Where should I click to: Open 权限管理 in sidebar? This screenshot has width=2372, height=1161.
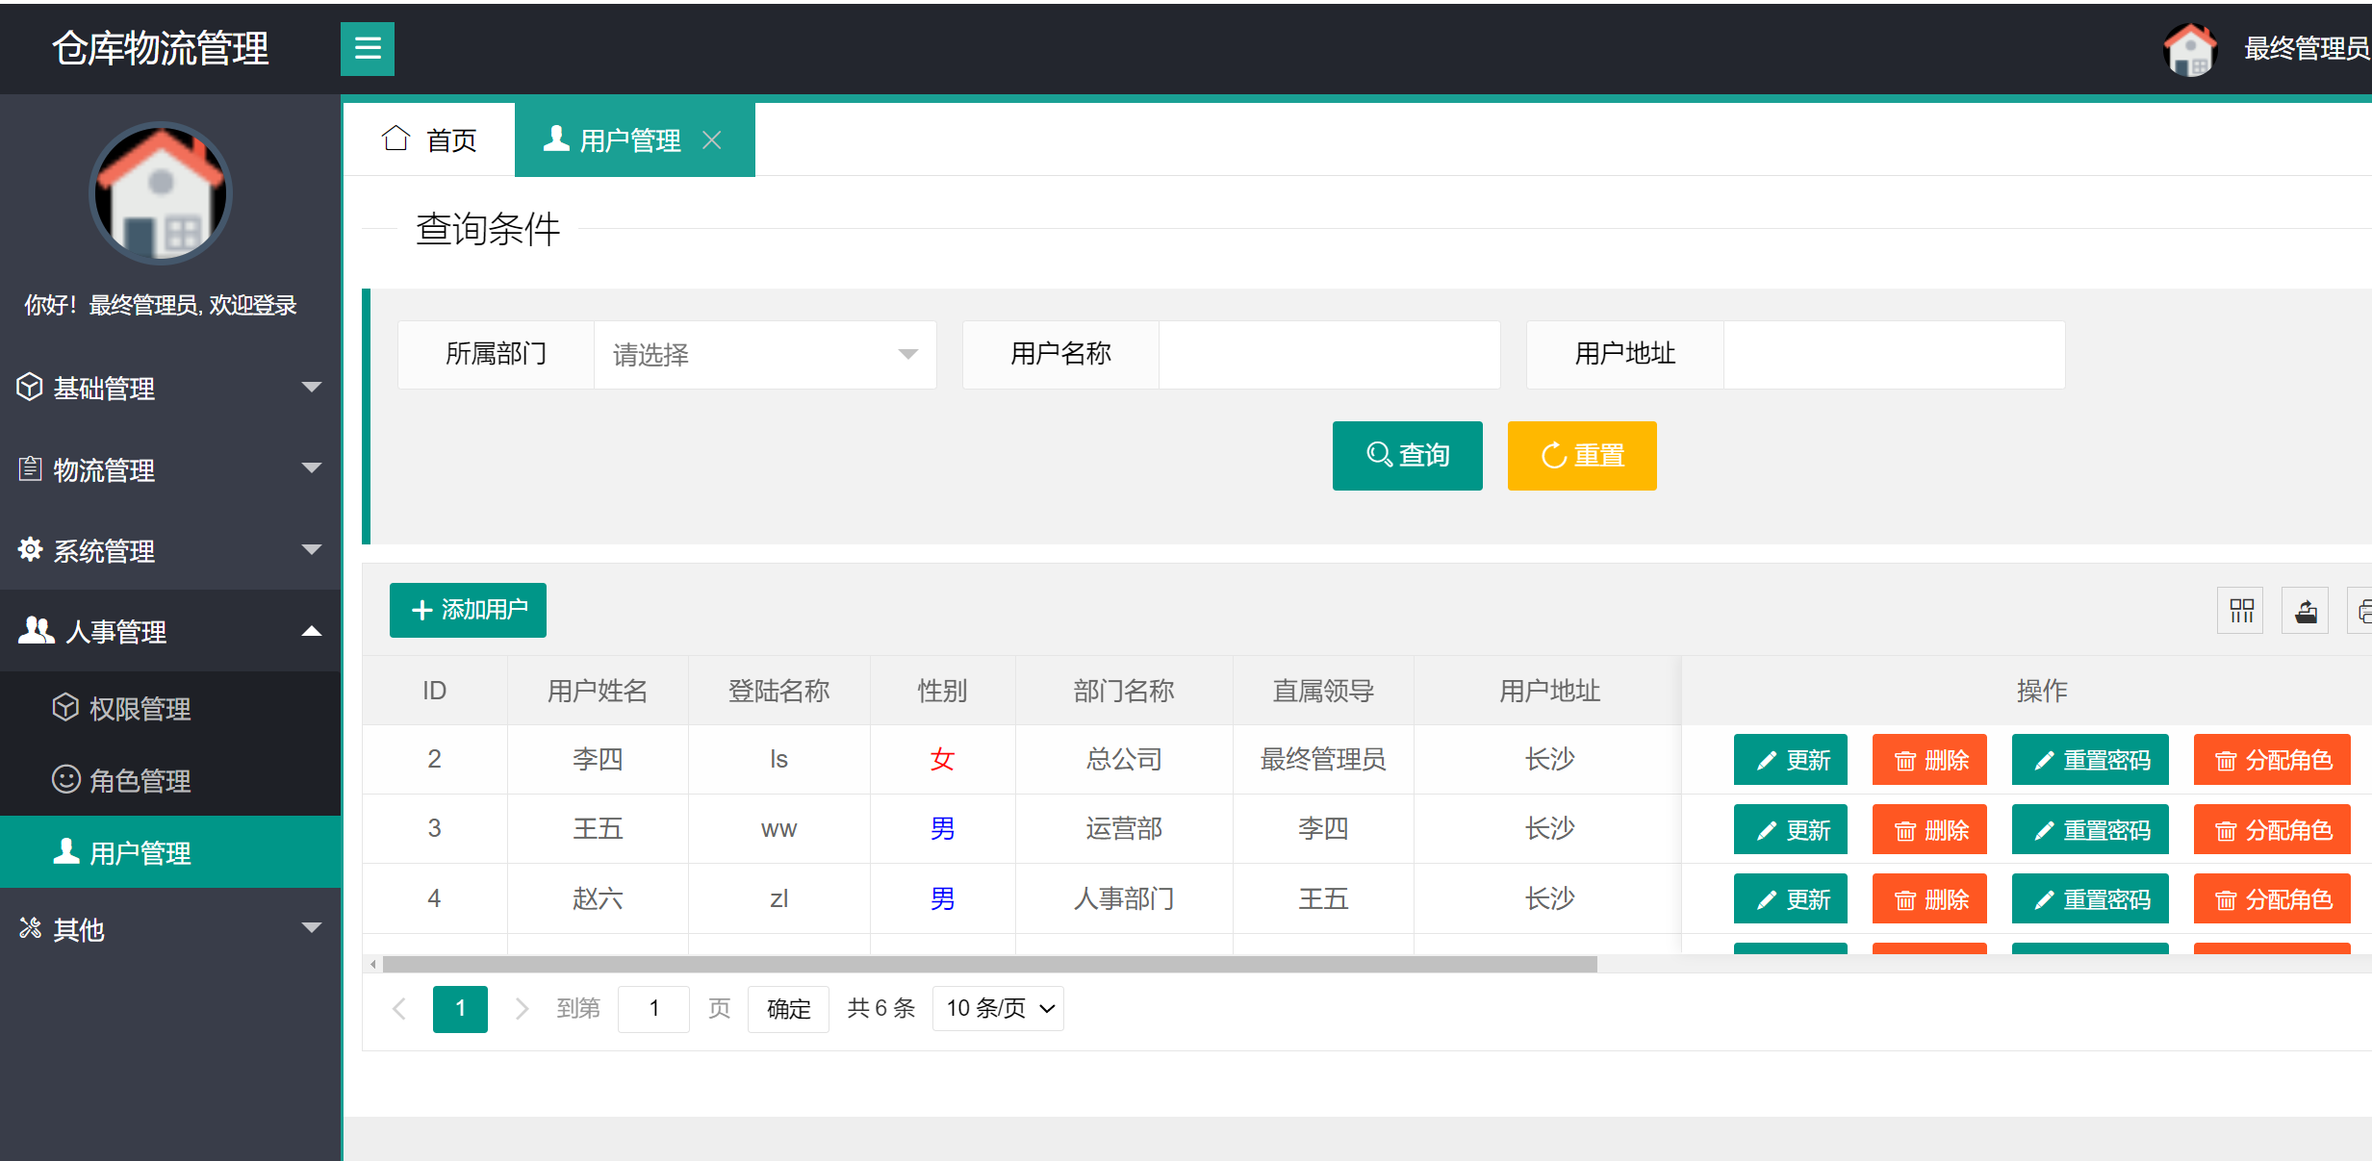pos(170,708)
